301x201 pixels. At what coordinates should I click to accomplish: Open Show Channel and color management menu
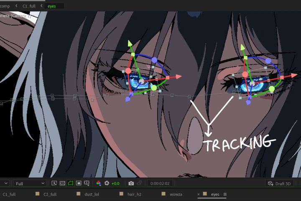point(99,183)
